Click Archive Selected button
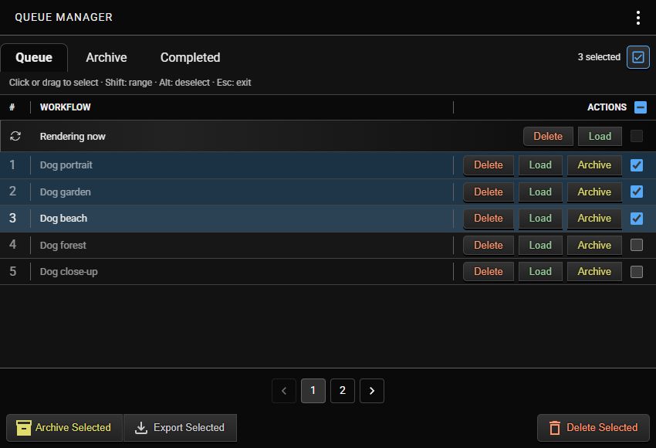This screenshot has height=448, width=656. point(64,428)
